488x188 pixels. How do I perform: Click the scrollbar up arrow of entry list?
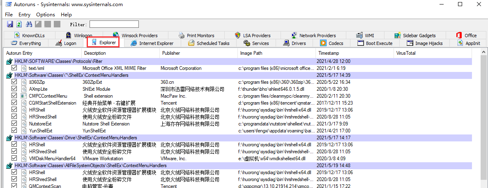click(x=483, y=52)
